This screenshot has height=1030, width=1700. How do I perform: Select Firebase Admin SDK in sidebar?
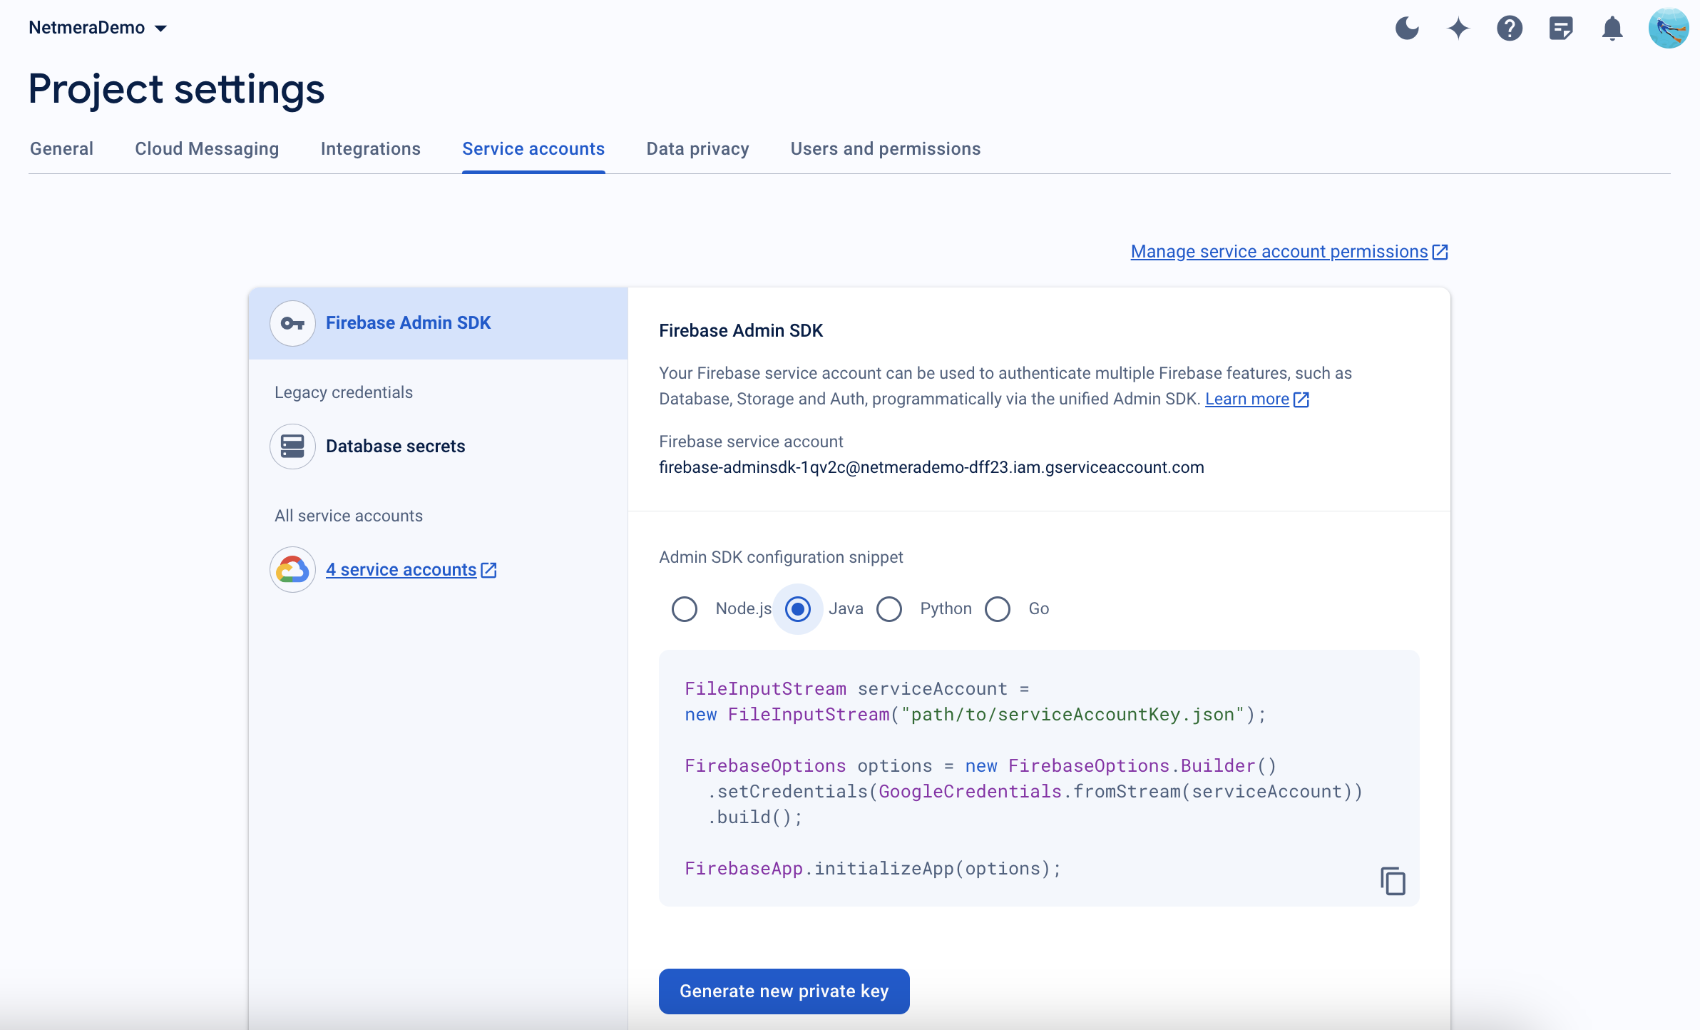point(438,323)
